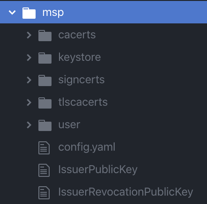Click the signcerts folder icon

[45, 80]
